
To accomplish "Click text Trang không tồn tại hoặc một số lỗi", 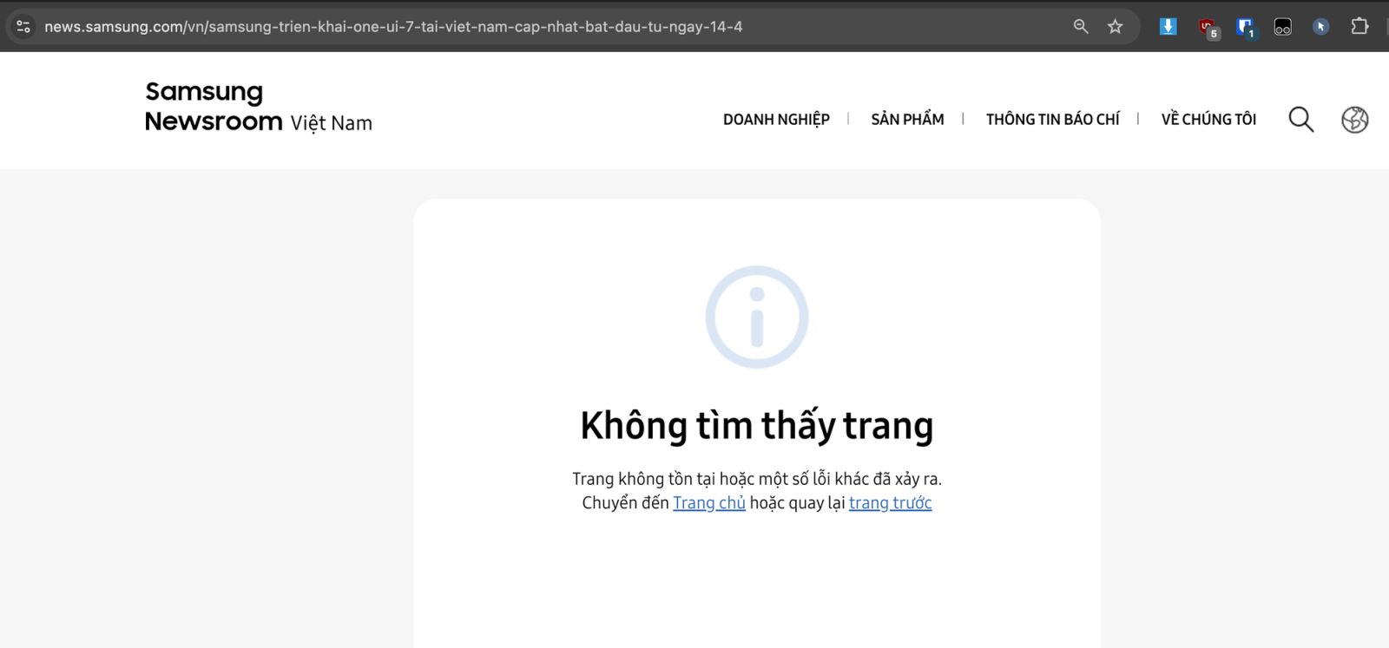I will tap(757, 479).
